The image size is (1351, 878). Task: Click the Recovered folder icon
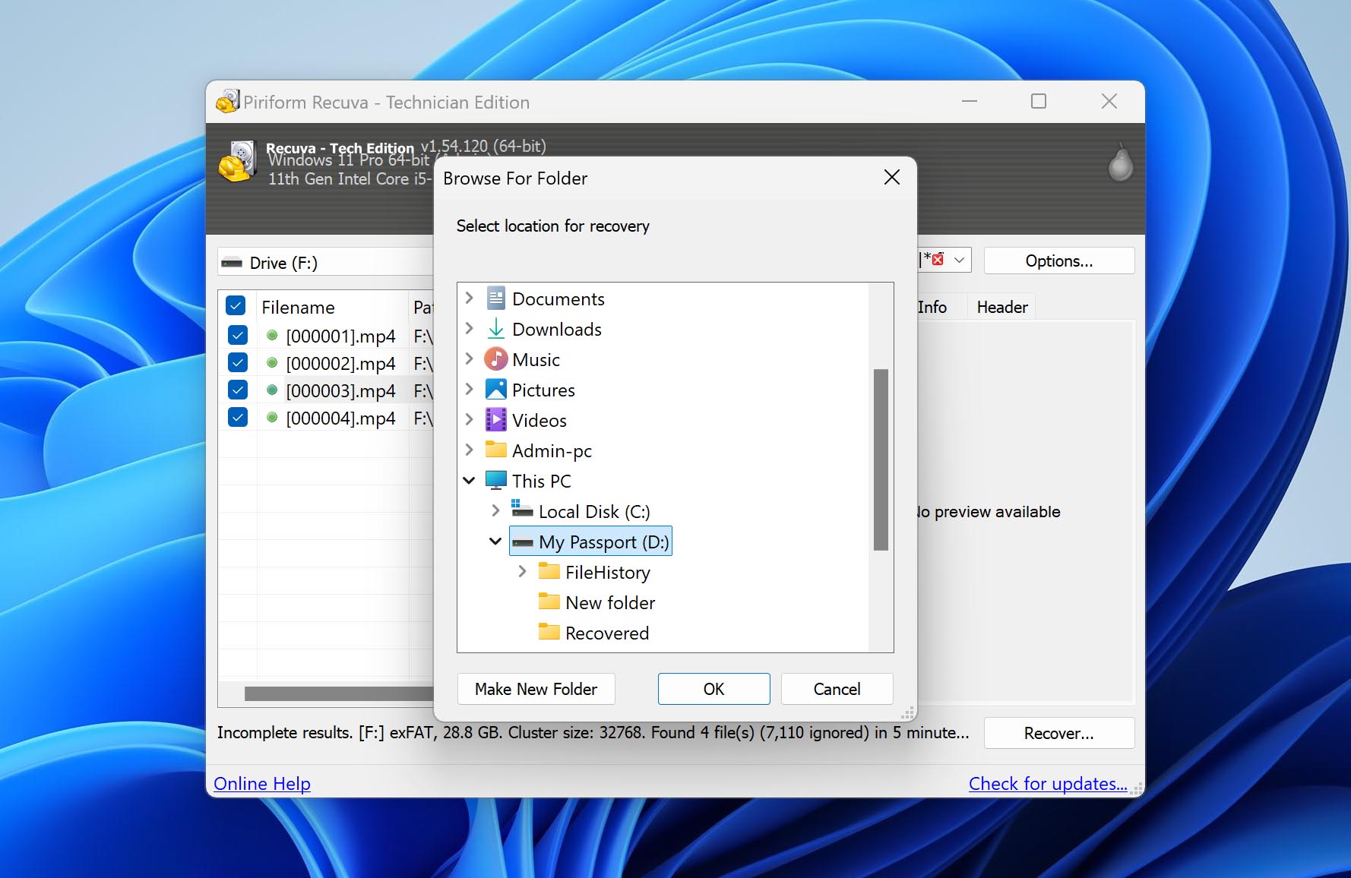(549, 631)
